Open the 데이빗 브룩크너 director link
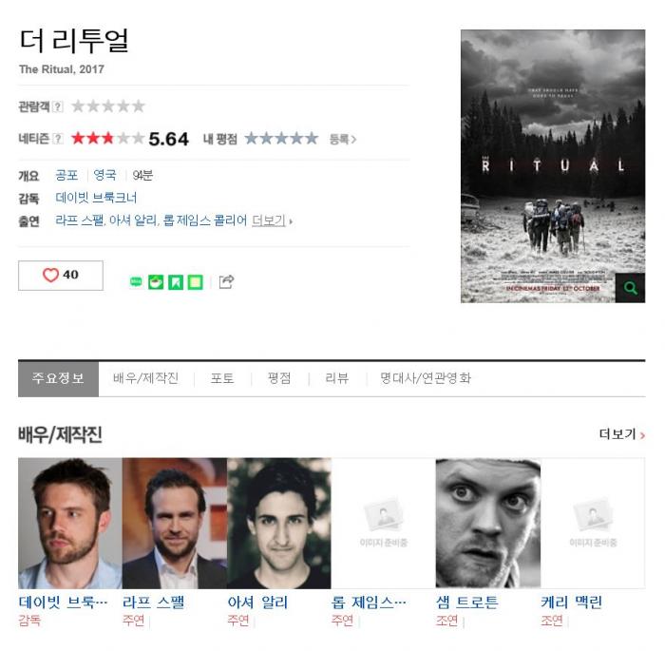665x651 pixels. click(96, 198)
